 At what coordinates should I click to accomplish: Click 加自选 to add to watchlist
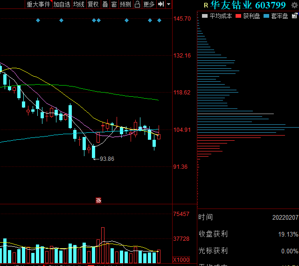[x=62, y=4]
